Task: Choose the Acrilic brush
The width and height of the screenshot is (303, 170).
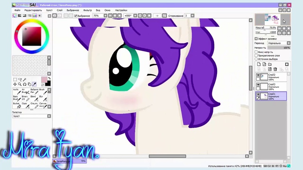Action: (17, 91)
